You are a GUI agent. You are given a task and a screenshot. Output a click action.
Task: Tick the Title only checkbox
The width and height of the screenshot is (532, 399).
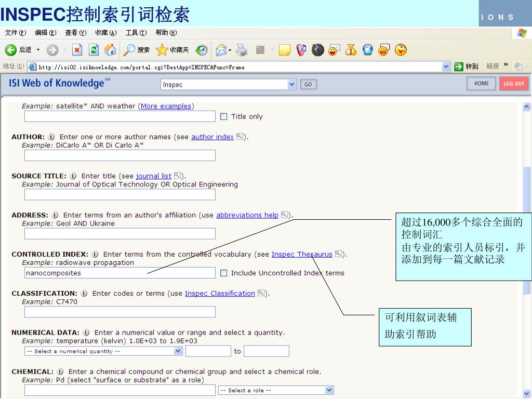223,117
